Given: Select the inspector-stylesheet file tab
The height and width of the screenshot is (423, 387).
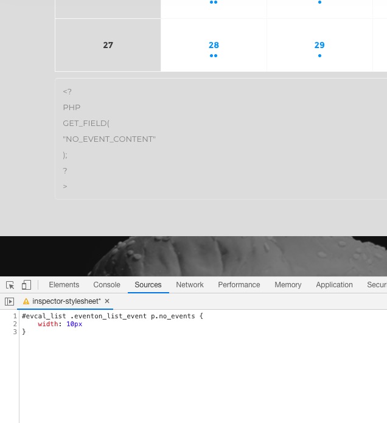Looking at the screenshot, I should click(66, 301).
